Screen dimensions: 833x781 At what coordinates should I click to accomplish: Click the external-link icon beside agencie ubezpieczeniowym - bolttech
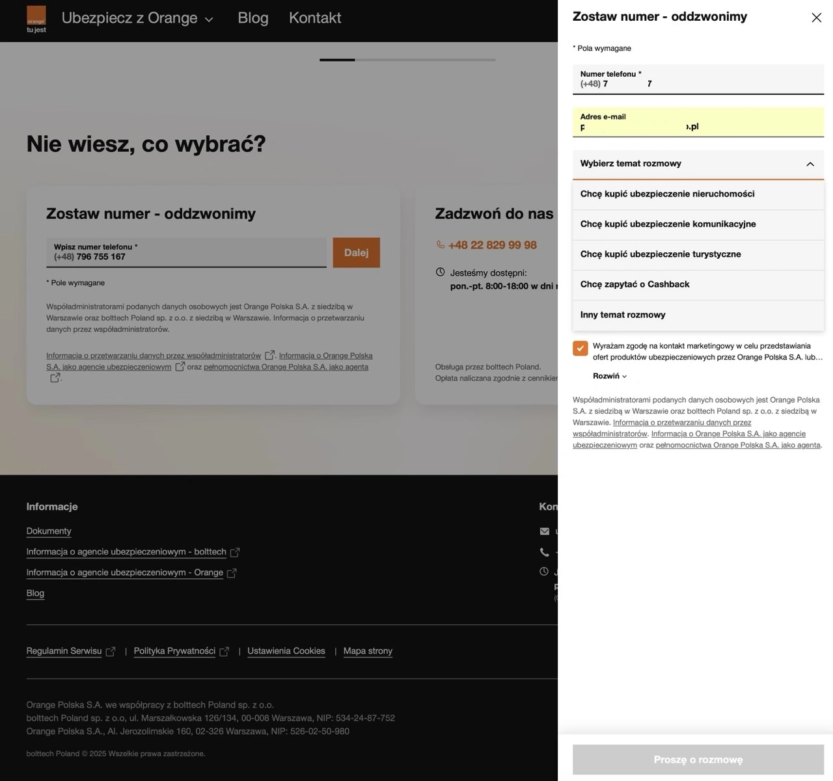[236, 551]
